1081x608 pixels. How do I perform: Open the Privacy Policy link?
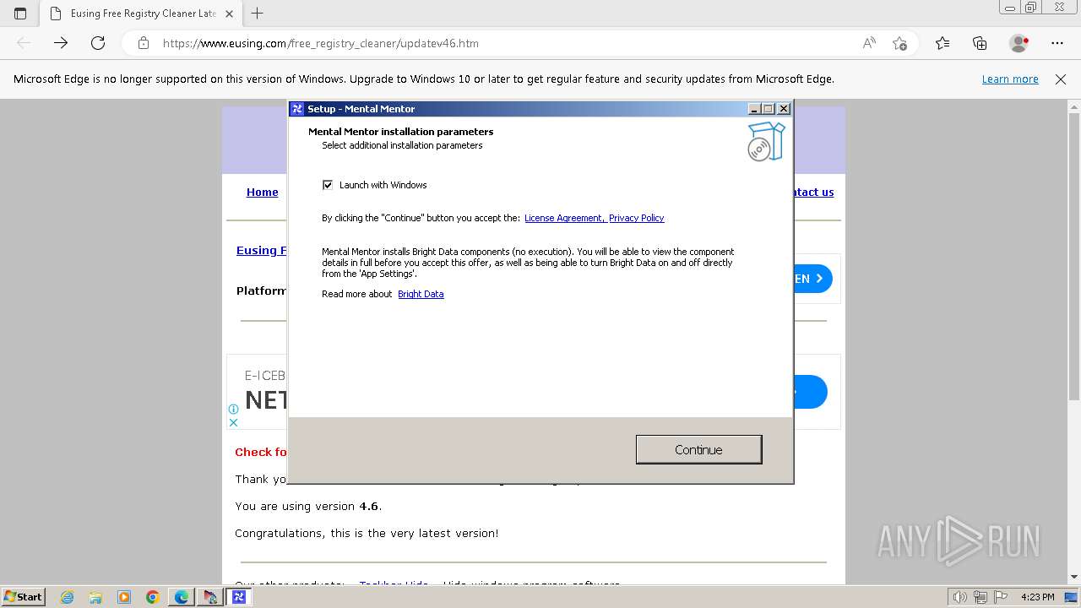[636, 218]
